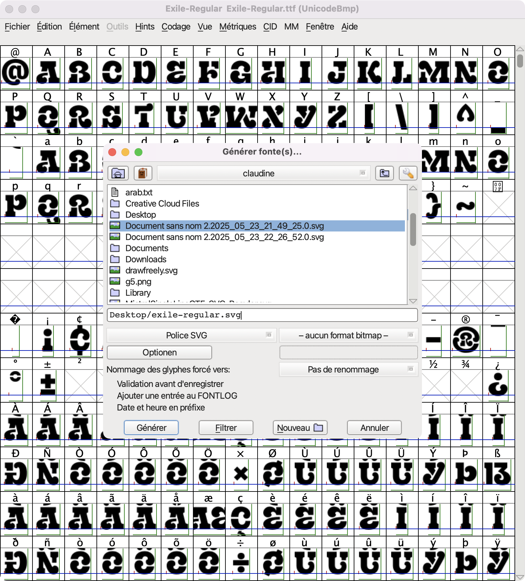Open the Hints menu

click(145, 27)
